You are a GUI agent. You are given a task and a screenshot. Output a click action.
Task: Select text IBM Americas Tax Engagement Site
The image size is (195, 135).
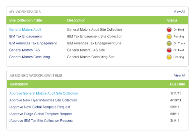94,43
